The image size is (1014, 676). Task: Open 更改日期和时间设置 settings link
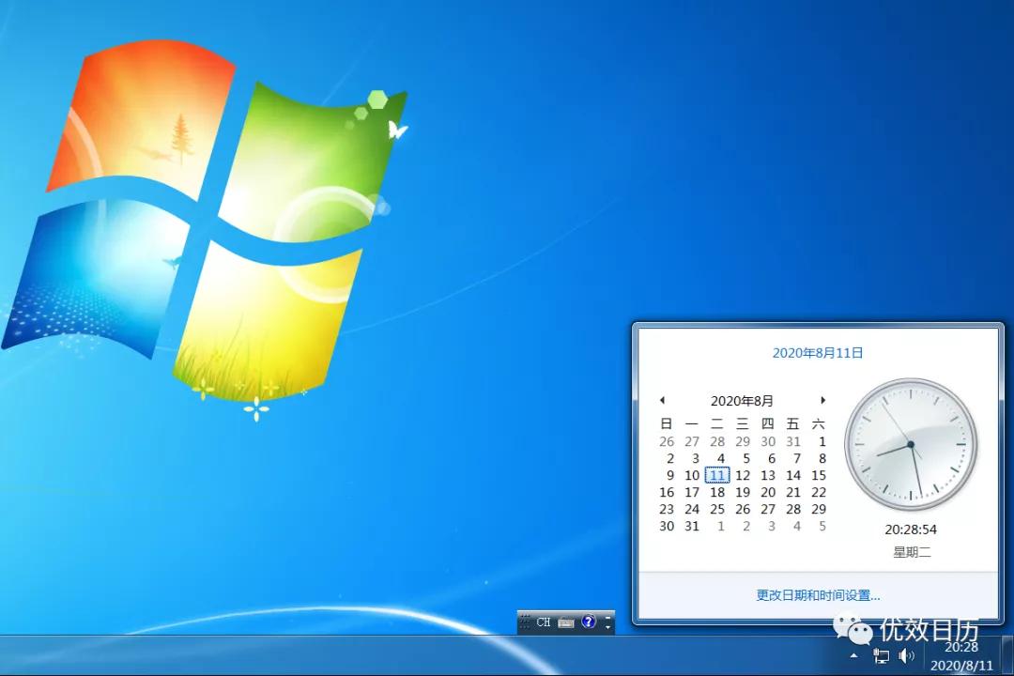pyautogui.click(x=816, y=594)
